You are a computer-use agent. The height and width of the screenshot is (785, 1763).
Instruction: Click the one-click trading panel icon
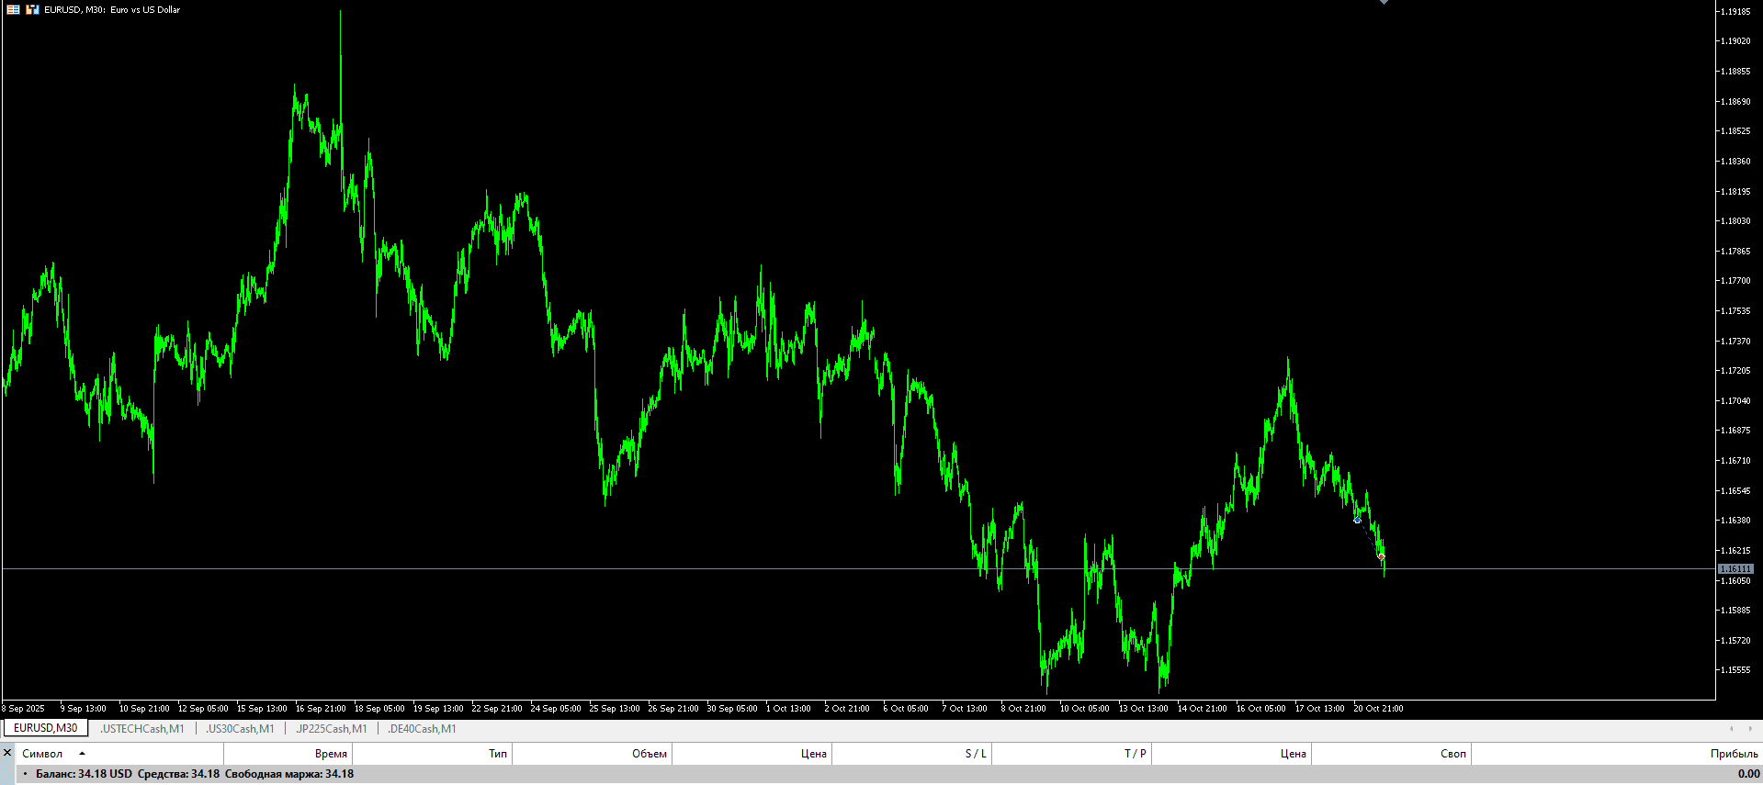pos(32,9)
